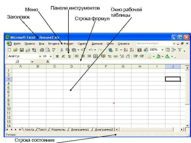Open the AutoSum functions dropdown arrow
Screen dimensions: 191x143
(x=121, y=50)
